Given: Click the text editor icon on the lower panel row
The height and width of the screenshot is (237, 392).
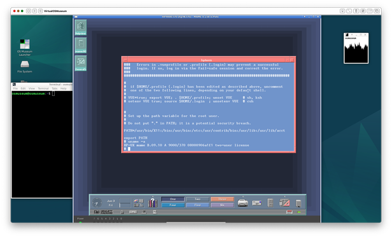Looking at the screenshot, I should [x=155, y=212].
